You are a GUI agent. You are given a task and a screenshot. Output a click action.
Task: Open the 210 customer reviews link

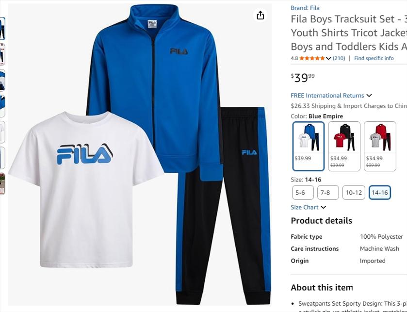(339, 58)
